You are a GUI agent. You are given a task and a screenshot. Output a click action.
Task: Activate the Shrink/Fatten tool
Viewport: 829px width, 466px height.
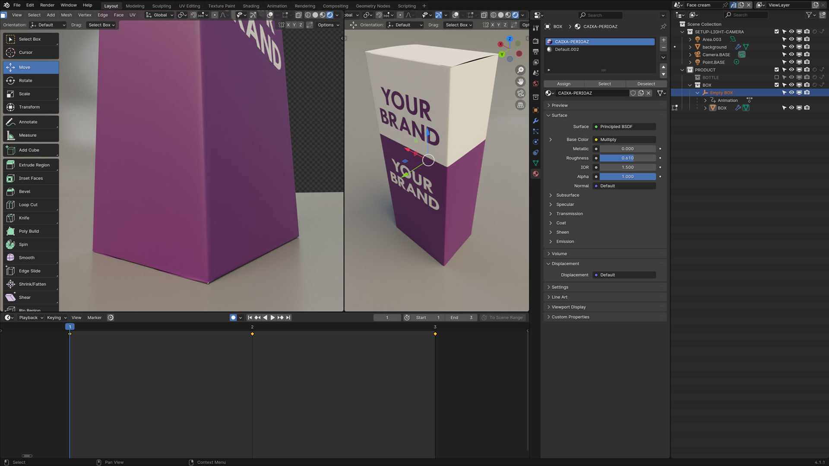click(31, 284)
